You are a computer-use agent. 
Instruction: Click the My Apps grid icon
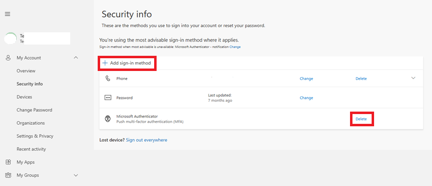coord(8,162)
